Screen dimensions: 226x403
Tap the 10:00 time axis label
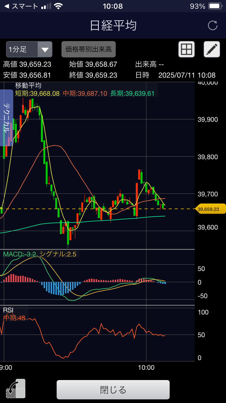point(146,367)
